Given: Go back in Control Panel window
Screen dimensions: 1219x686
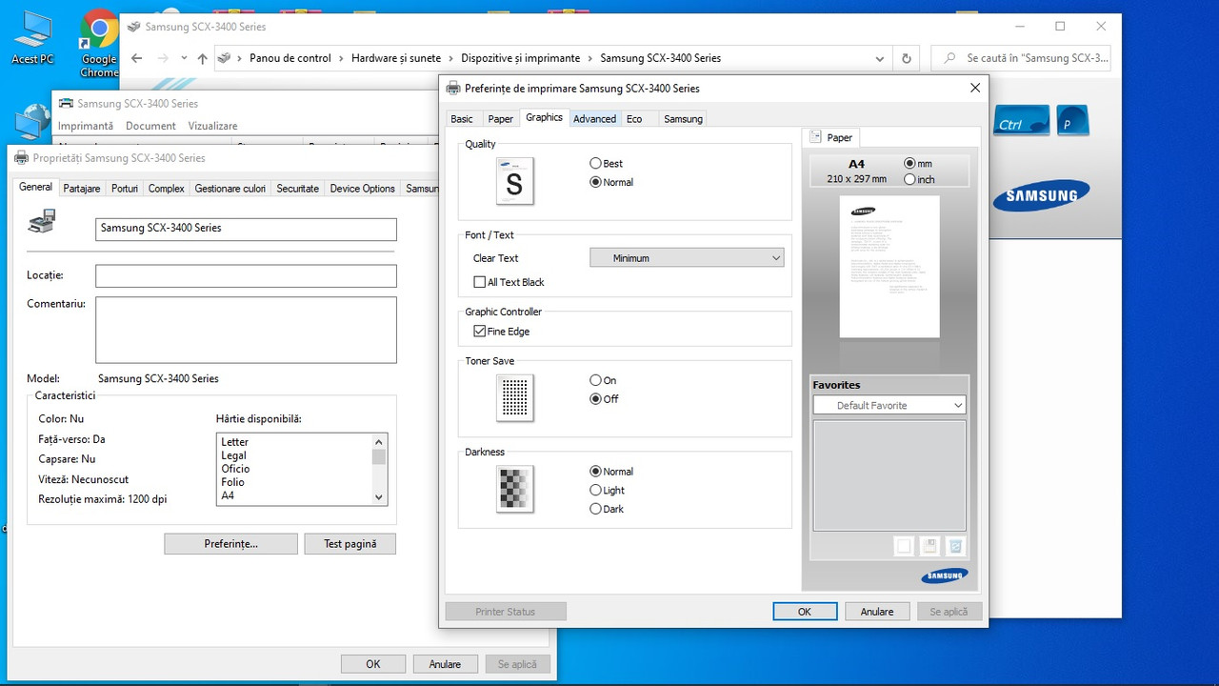Looking at the screenshot, I should (136, 58).
